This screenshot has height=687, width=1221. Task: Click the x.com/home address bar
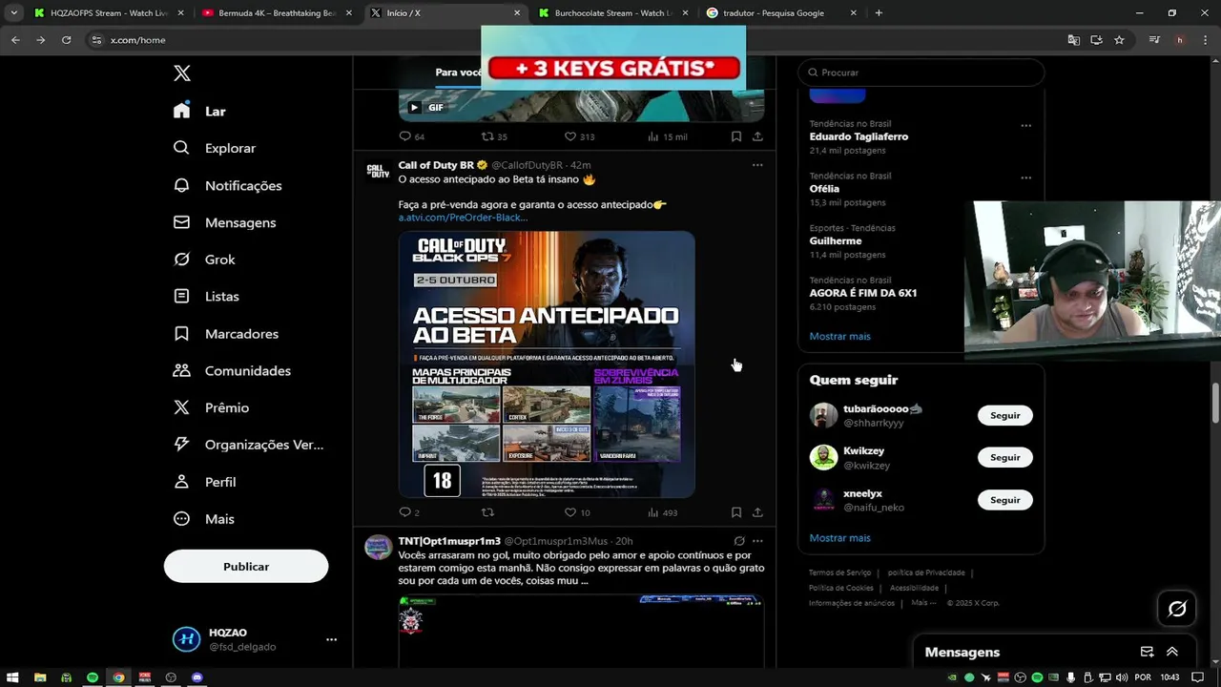coord(572,40)
